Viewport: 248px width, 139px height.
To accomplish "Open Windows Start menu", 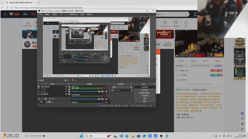I will [81, 136].
